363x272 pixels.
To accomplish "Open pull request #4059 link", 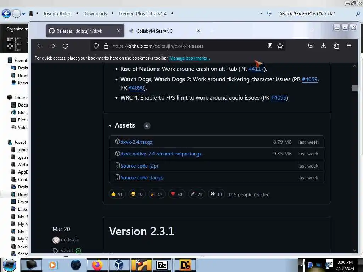I will coord(310,79).
